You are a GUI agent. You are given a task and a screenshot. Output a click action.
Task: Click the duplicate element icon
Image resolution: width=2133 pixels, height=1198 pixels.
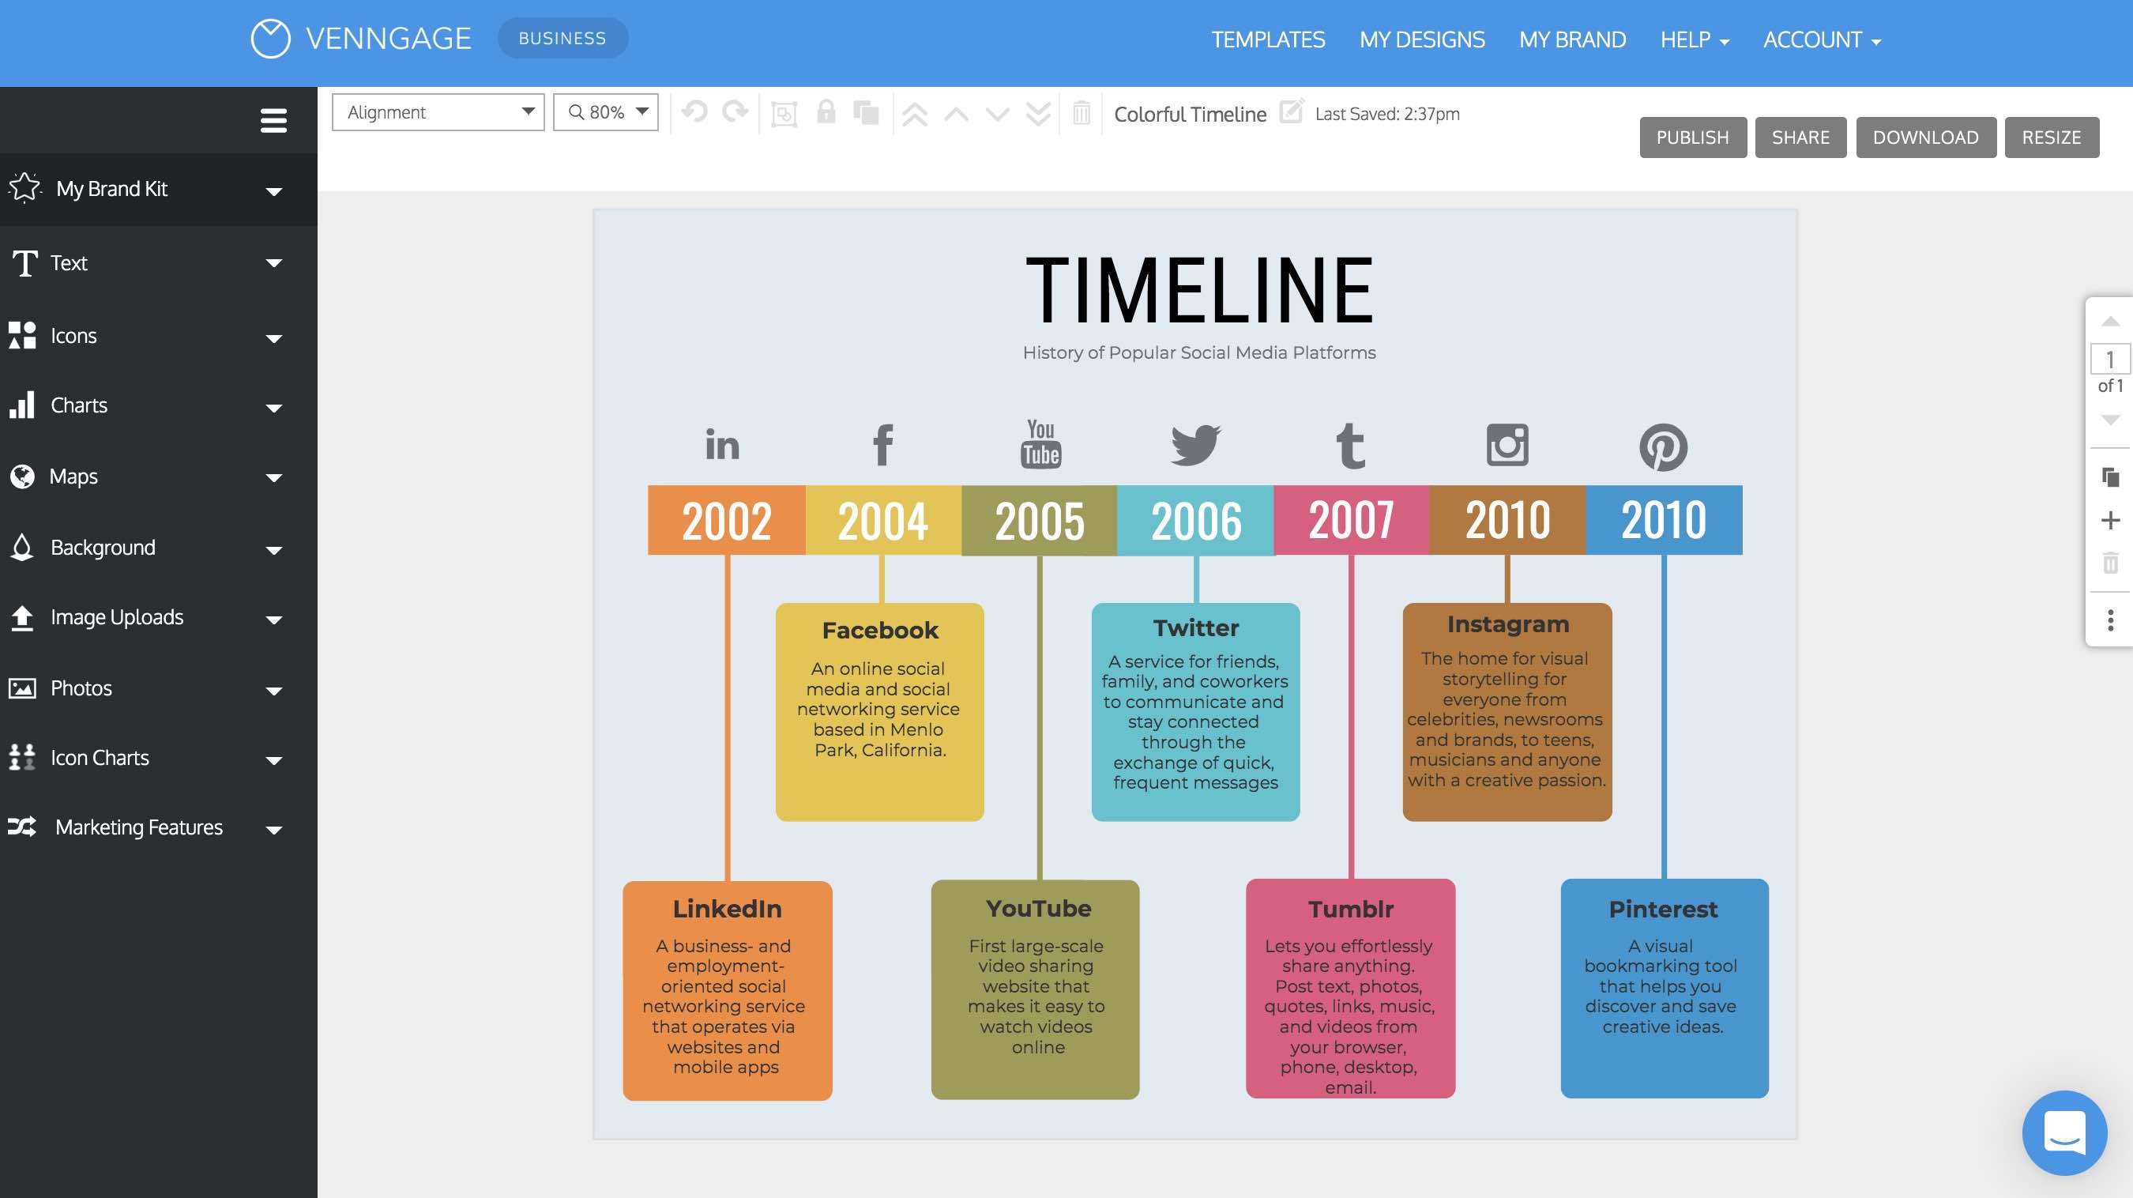866,113
